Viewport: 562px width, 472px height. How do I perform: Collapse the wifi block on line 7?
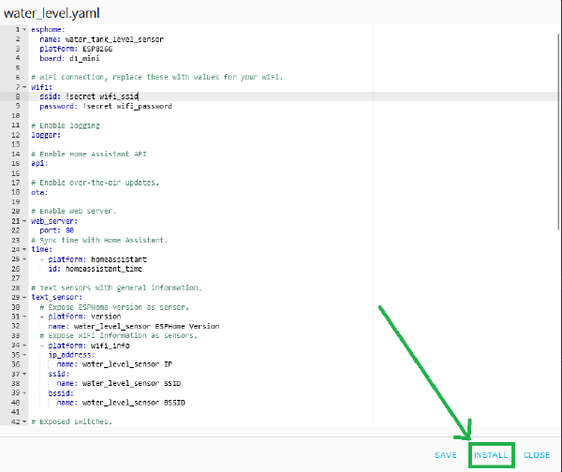[x=24, y=86]
